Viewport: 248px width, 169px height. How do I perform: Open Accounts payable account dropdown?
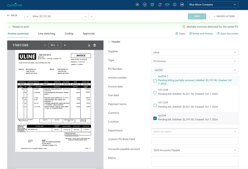195,150
